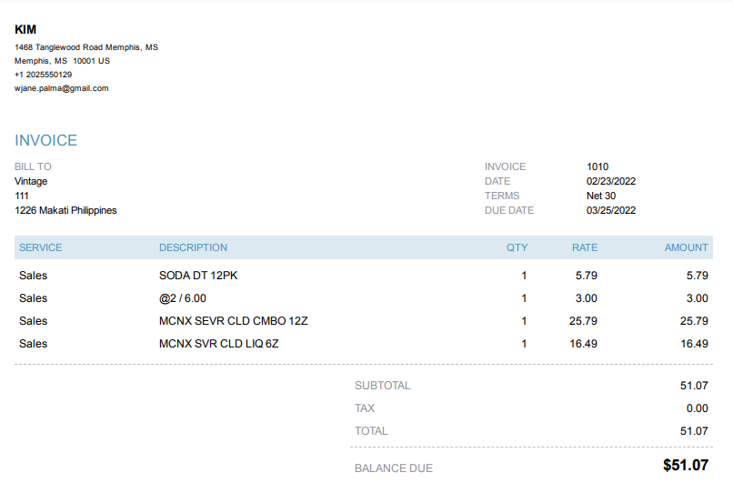Click the QTY column header
This screenshot has width=733, height=493.
517,247
